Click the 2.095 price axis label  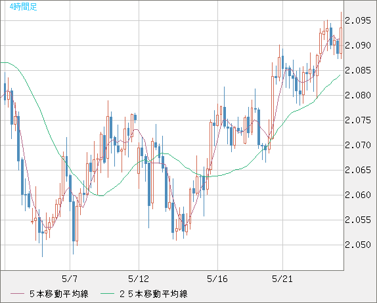(358, 20)
